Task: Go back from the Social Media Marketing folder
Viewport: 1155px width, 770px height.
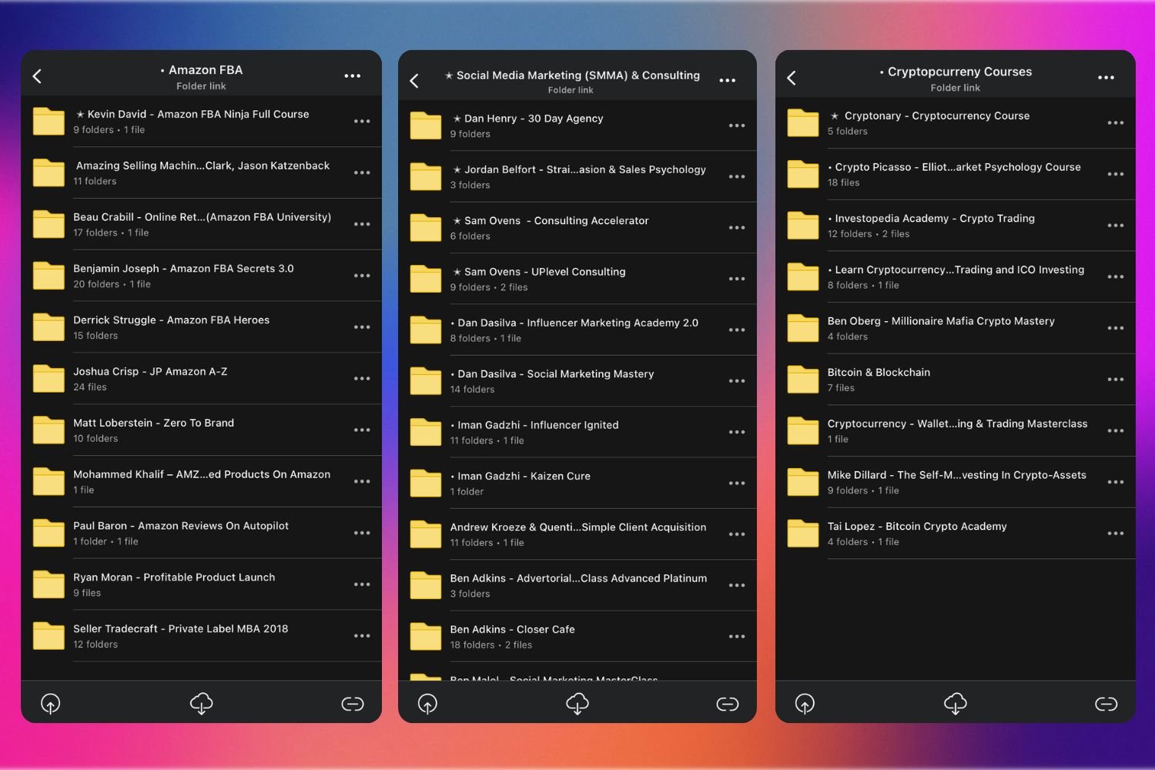Action: pos(414,81)
